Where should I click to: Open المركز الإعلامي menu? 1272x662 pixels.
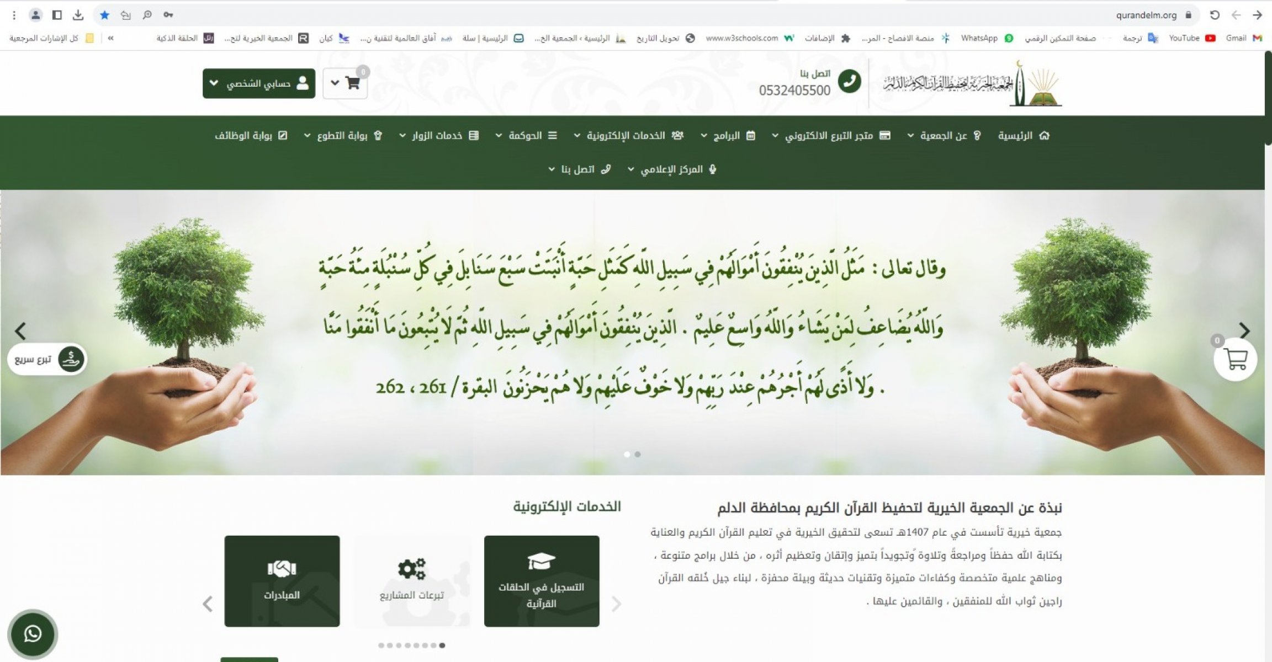coord(672,169)
